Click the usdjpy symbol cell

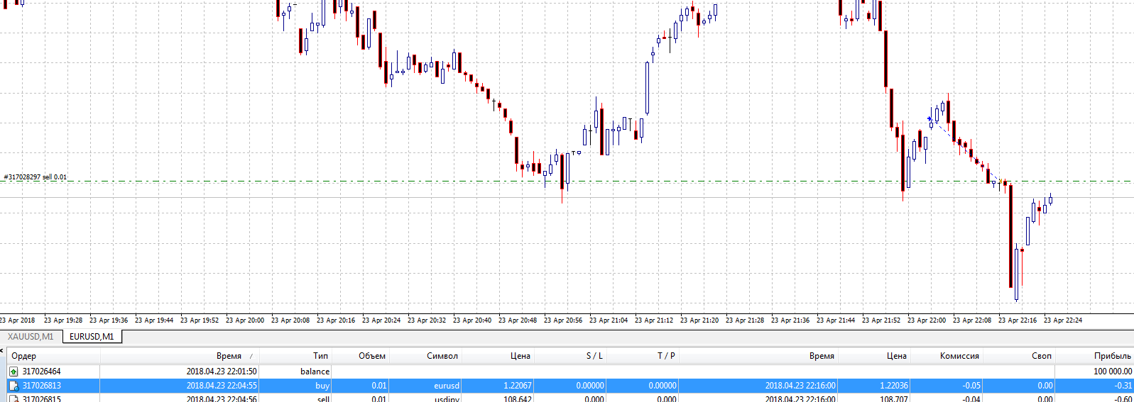tap(447, 398)
